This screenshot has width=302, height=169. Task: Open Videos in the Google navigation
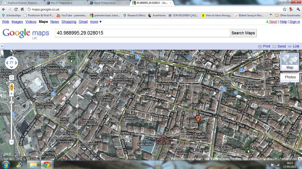(31, 22)
